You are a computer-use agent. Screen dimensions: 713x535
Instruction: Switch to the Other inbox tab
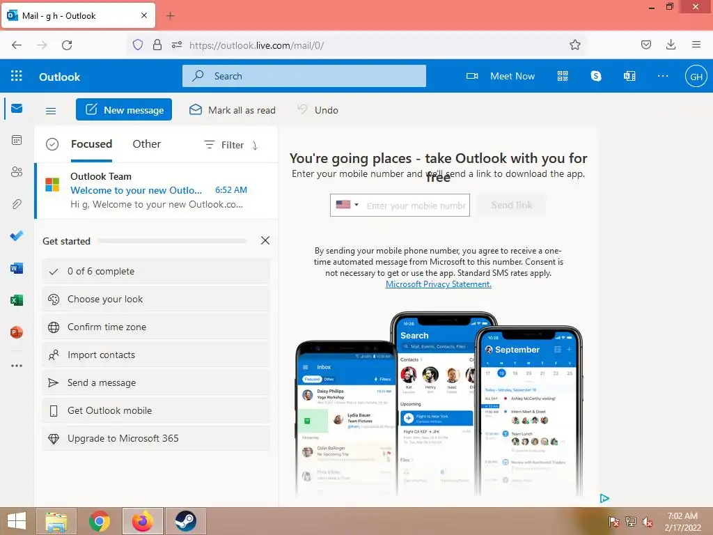(x=146, y=144)
